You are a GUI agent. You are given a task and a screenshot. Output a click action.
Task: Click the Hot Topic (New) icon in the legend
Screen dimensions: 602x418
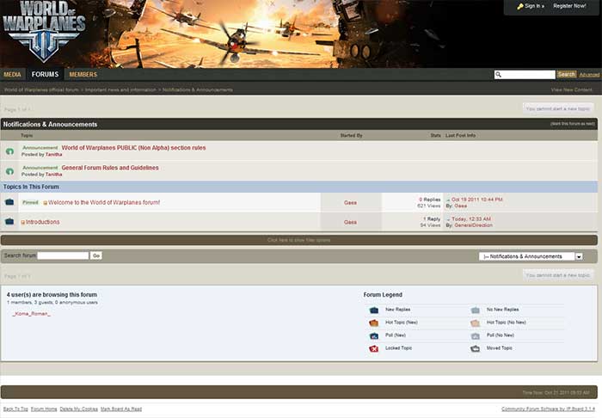click(374, 323)
